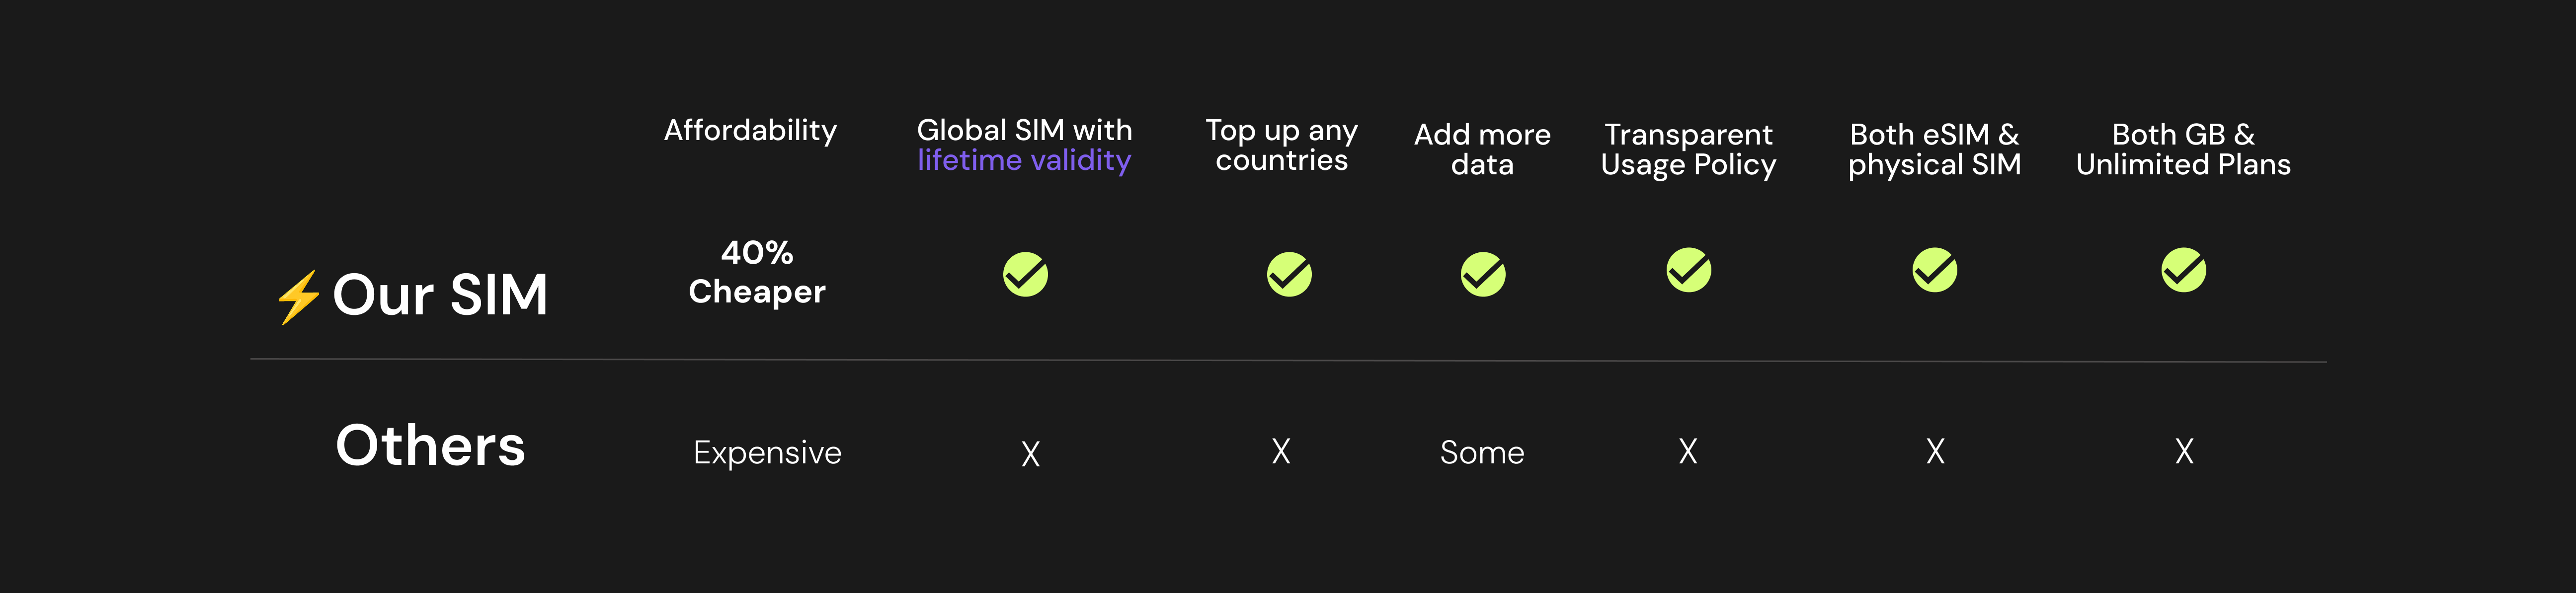Viewport: 2576px width, 593px height.
Task: Click the X under Transparent Usage Policy column
Action: [x=1687, y=451]
